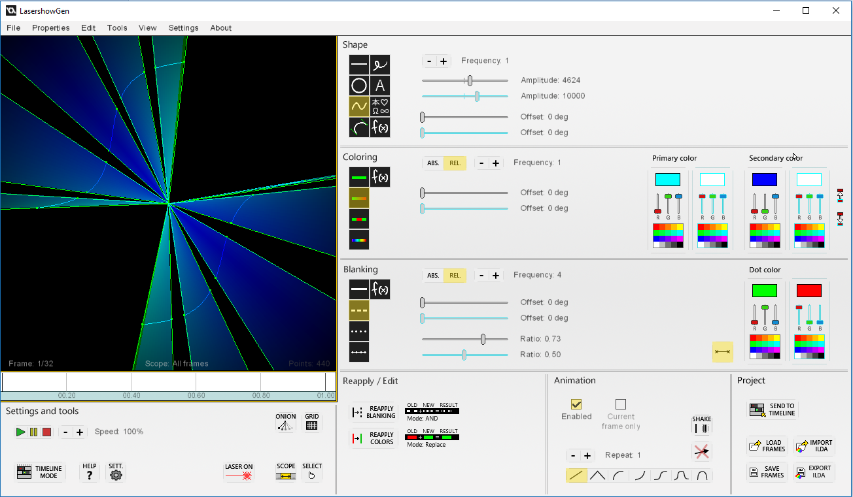The height and width of the screenshot is (497, 853).
Task: Choose the text letter A shape
Action: 380,86
